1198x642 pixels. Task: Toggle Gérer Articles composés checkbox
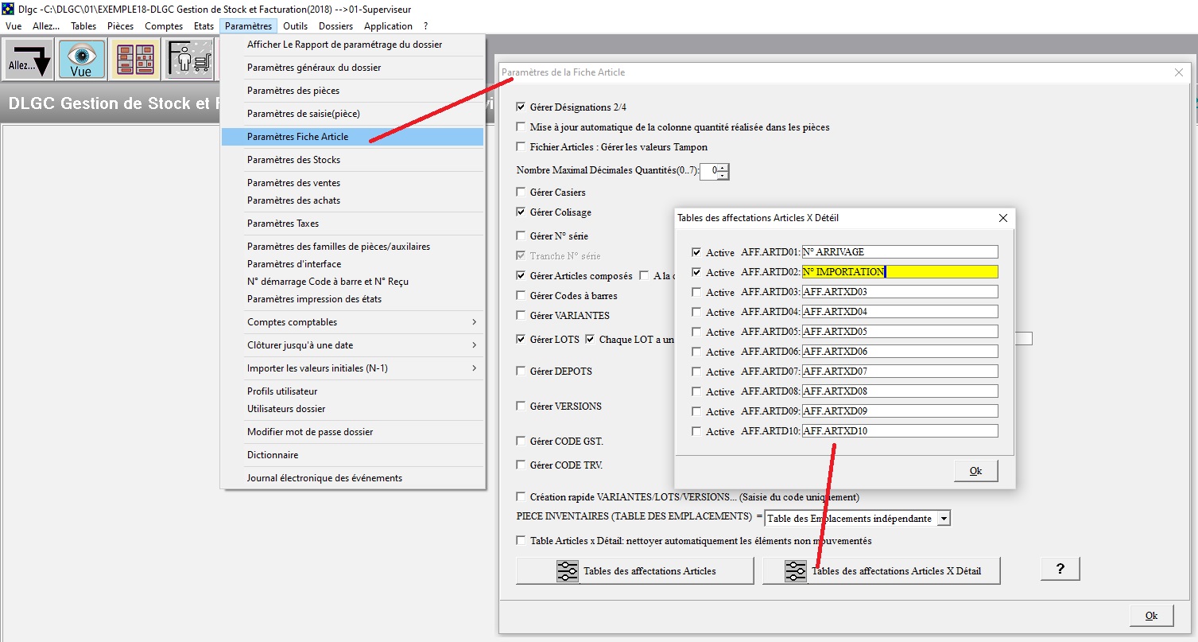[x=521, y=275]
